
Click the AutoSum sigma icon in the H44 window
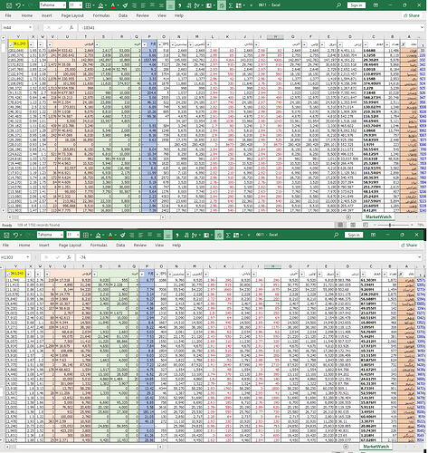click(x=231, y=5)
